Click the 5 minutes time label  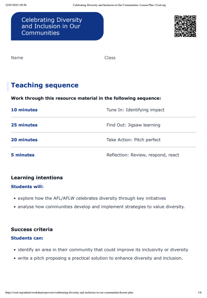point(23,155)
